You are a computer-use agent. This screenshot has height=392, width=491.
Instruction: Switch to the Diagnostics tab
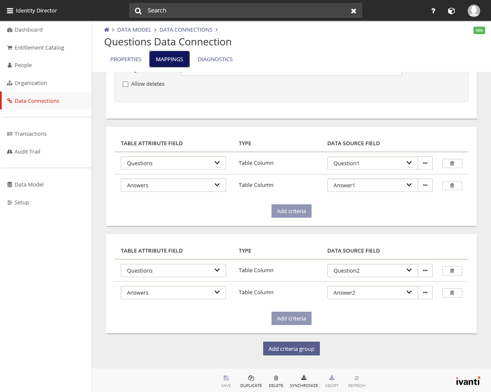click(x=215, y=60)
